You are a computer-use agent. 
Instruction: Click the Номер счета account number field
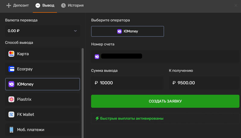tap(165, 56)
